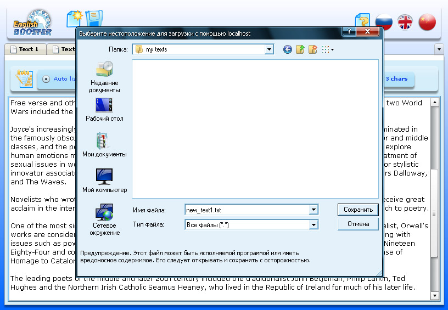Open Недавние документы in the places bar
The height and width of the screenshot is (310, 448).
[104, 77]
